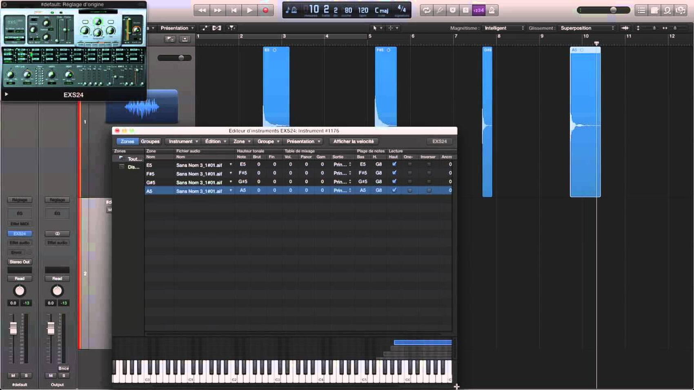Go to beginning with the transport button
The width and height of the screenshot is (694, 390).
pos(234,10)
